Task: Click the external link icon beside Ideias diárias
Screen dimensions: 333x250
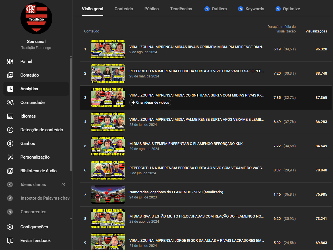Action: 63,185
